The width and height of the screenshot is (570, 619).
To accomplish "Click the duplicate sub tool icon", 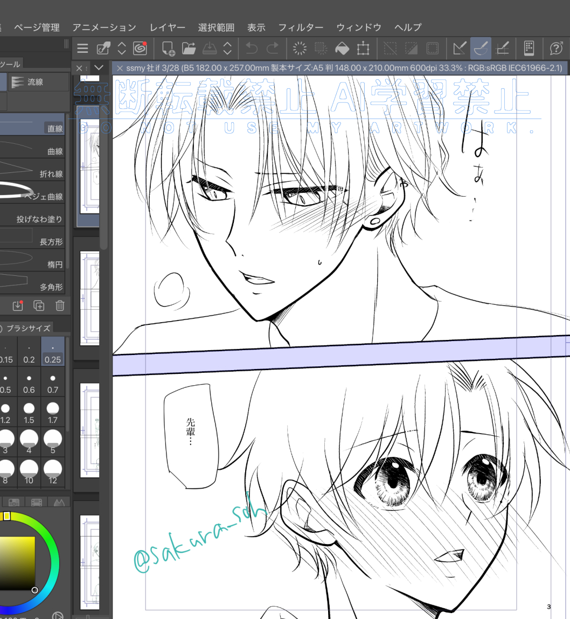I will click(x=39, y=305).
